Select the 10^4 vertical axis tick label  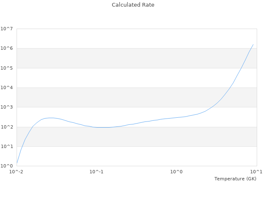(6, 88)
